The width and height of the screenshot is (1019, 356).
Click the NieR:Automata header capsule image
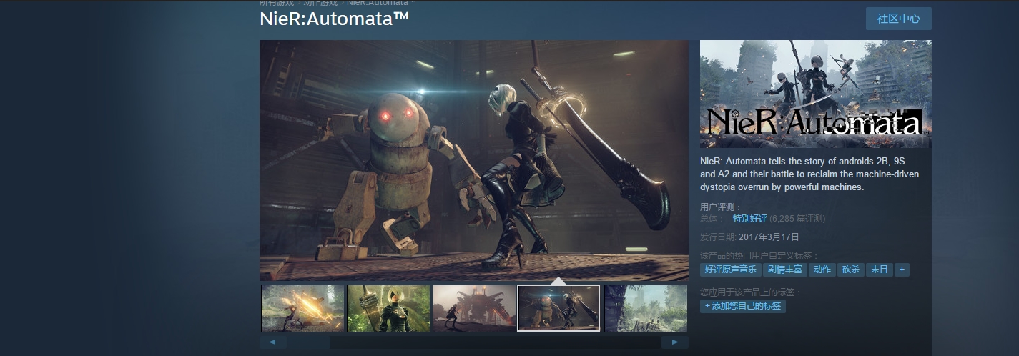(815, 94)
